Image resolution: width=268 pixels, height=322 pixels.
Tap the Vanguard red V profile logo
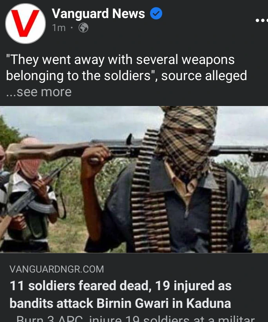[x=25, y=24]
